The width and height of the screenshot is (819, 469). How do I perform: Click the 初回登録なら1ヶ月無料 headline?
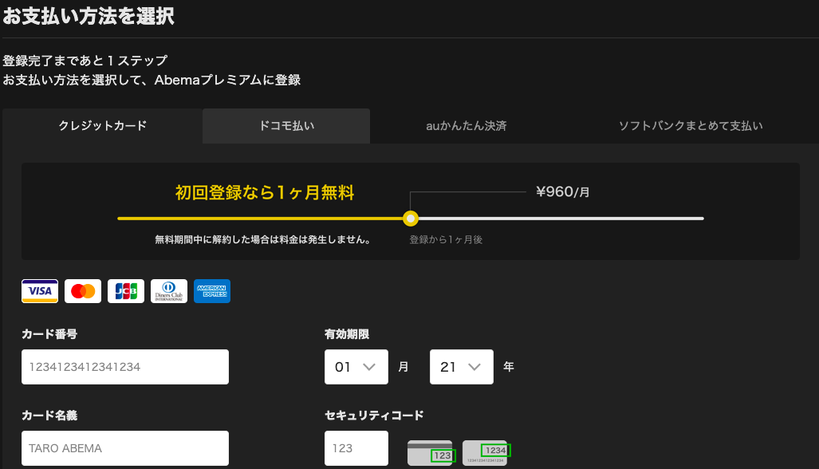point(265,192)
